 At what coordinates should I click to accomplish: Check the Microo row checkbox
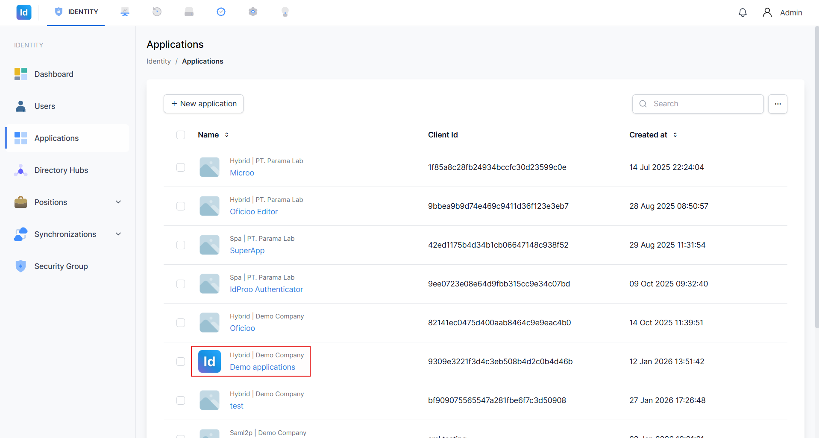181,167
